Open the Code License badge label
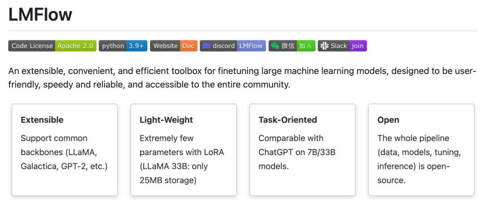 coord(32,46)
